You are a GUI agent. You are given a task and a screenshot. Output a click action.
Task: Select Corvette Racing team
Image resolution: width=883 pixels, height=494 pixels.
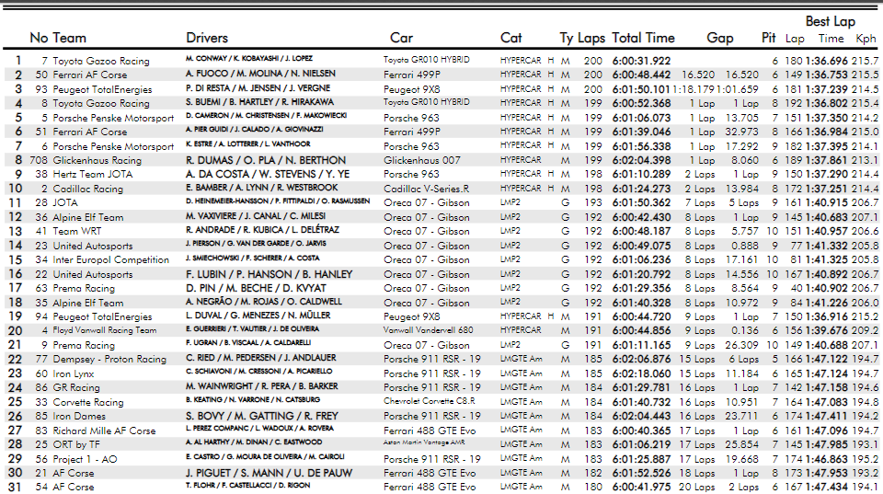(x=88, y=402)
